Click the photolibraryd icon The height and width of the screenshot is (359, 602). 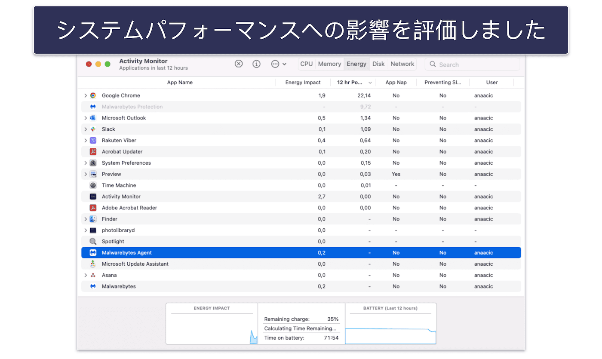point(93,230)
